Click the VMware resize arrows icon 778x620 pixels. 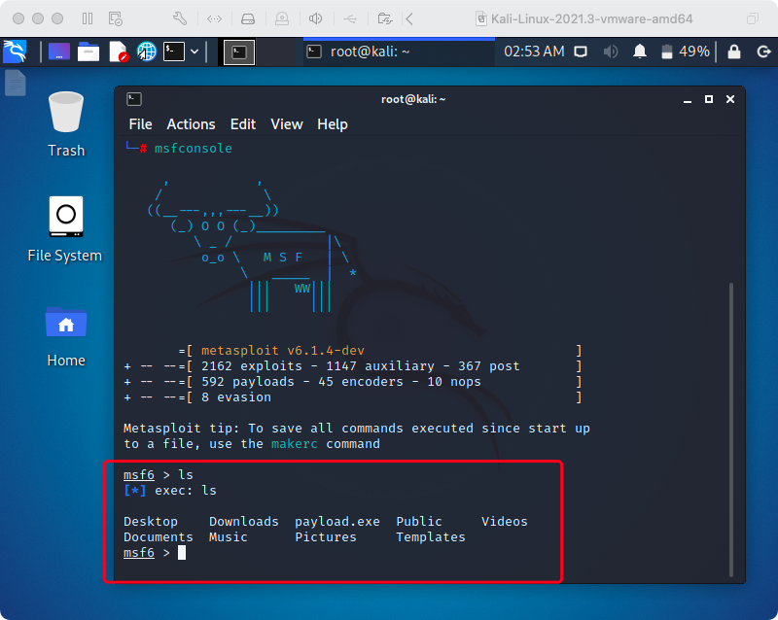[214, 18]
